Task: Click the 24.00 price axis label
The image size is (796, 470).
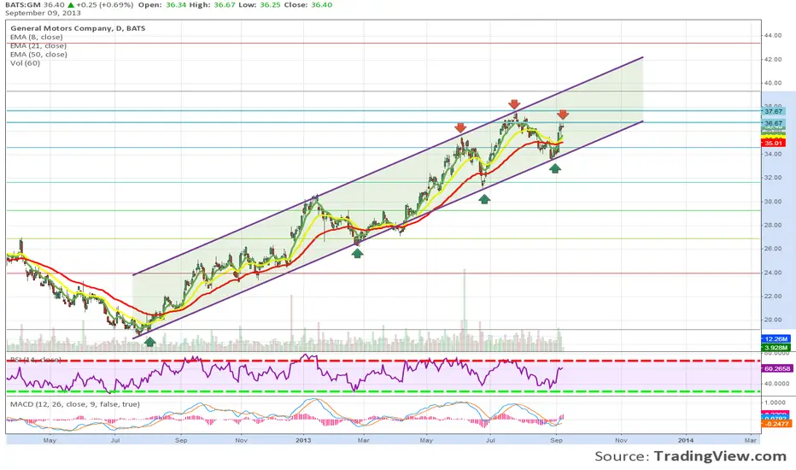Action: (x=773, y=273)
